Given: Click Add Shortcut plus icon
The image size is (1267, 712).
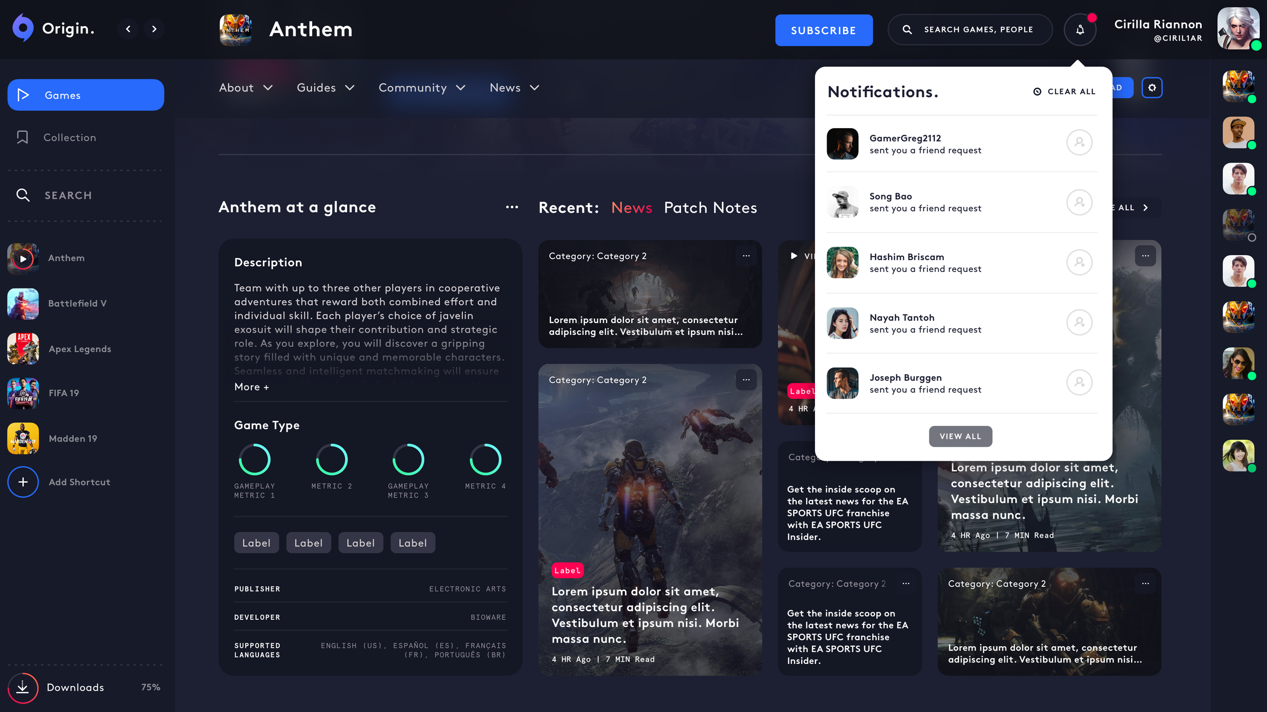Looking at the screenshot, I should point(23,482).
